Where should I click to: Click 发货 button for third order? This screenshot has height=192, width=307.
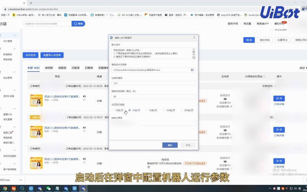tap(279, 161)
